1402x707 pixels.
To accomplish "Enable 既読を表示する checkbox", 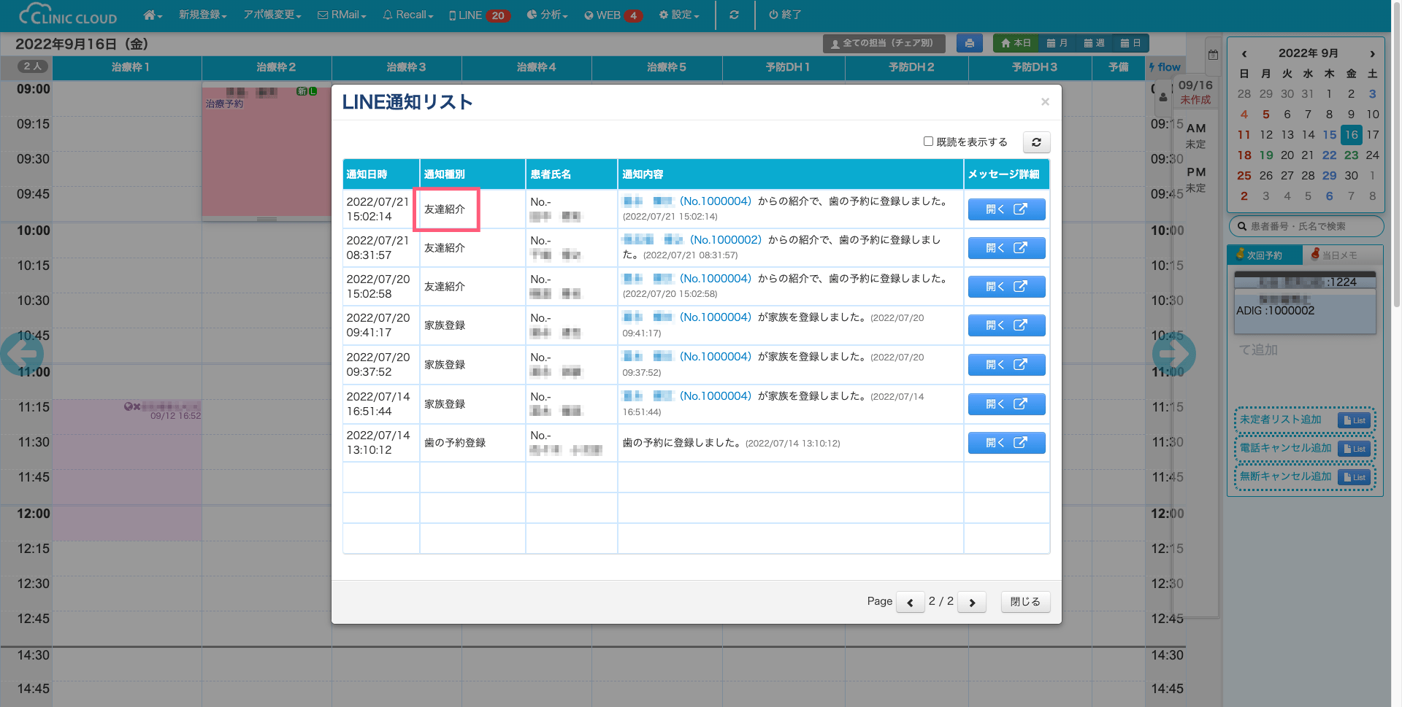I will 928,142.
